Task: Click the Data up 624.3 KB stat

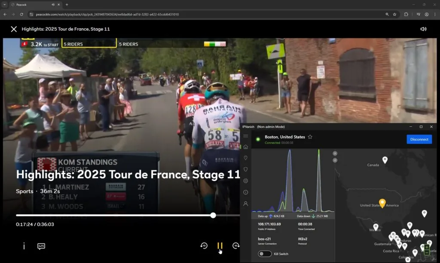Action: [271, 216]
